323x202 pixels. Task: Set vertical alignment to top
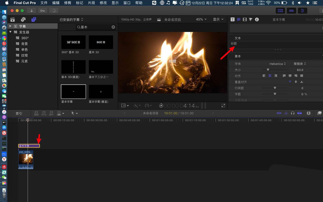[290, 82]
